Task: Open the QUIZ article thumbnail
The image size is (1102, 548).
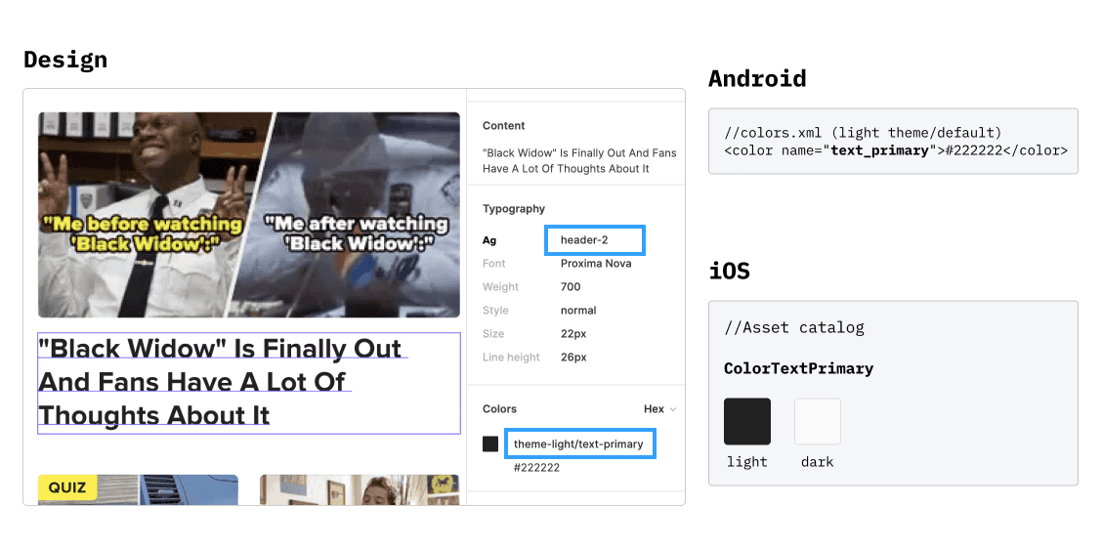Action: point(138,489)
